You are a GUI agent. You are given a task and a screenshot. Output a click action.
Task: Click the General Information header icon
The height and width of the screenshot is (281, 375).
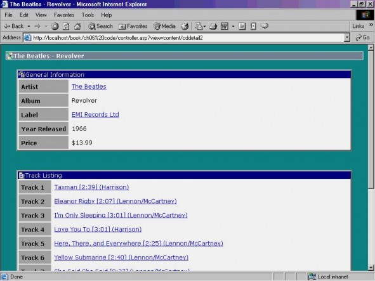[x=22, y=74]
